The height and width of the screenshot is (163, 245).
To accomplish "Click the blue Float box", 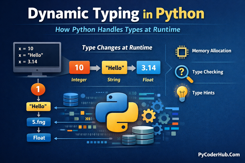I will pyautogui.click(x=39, y=138).
